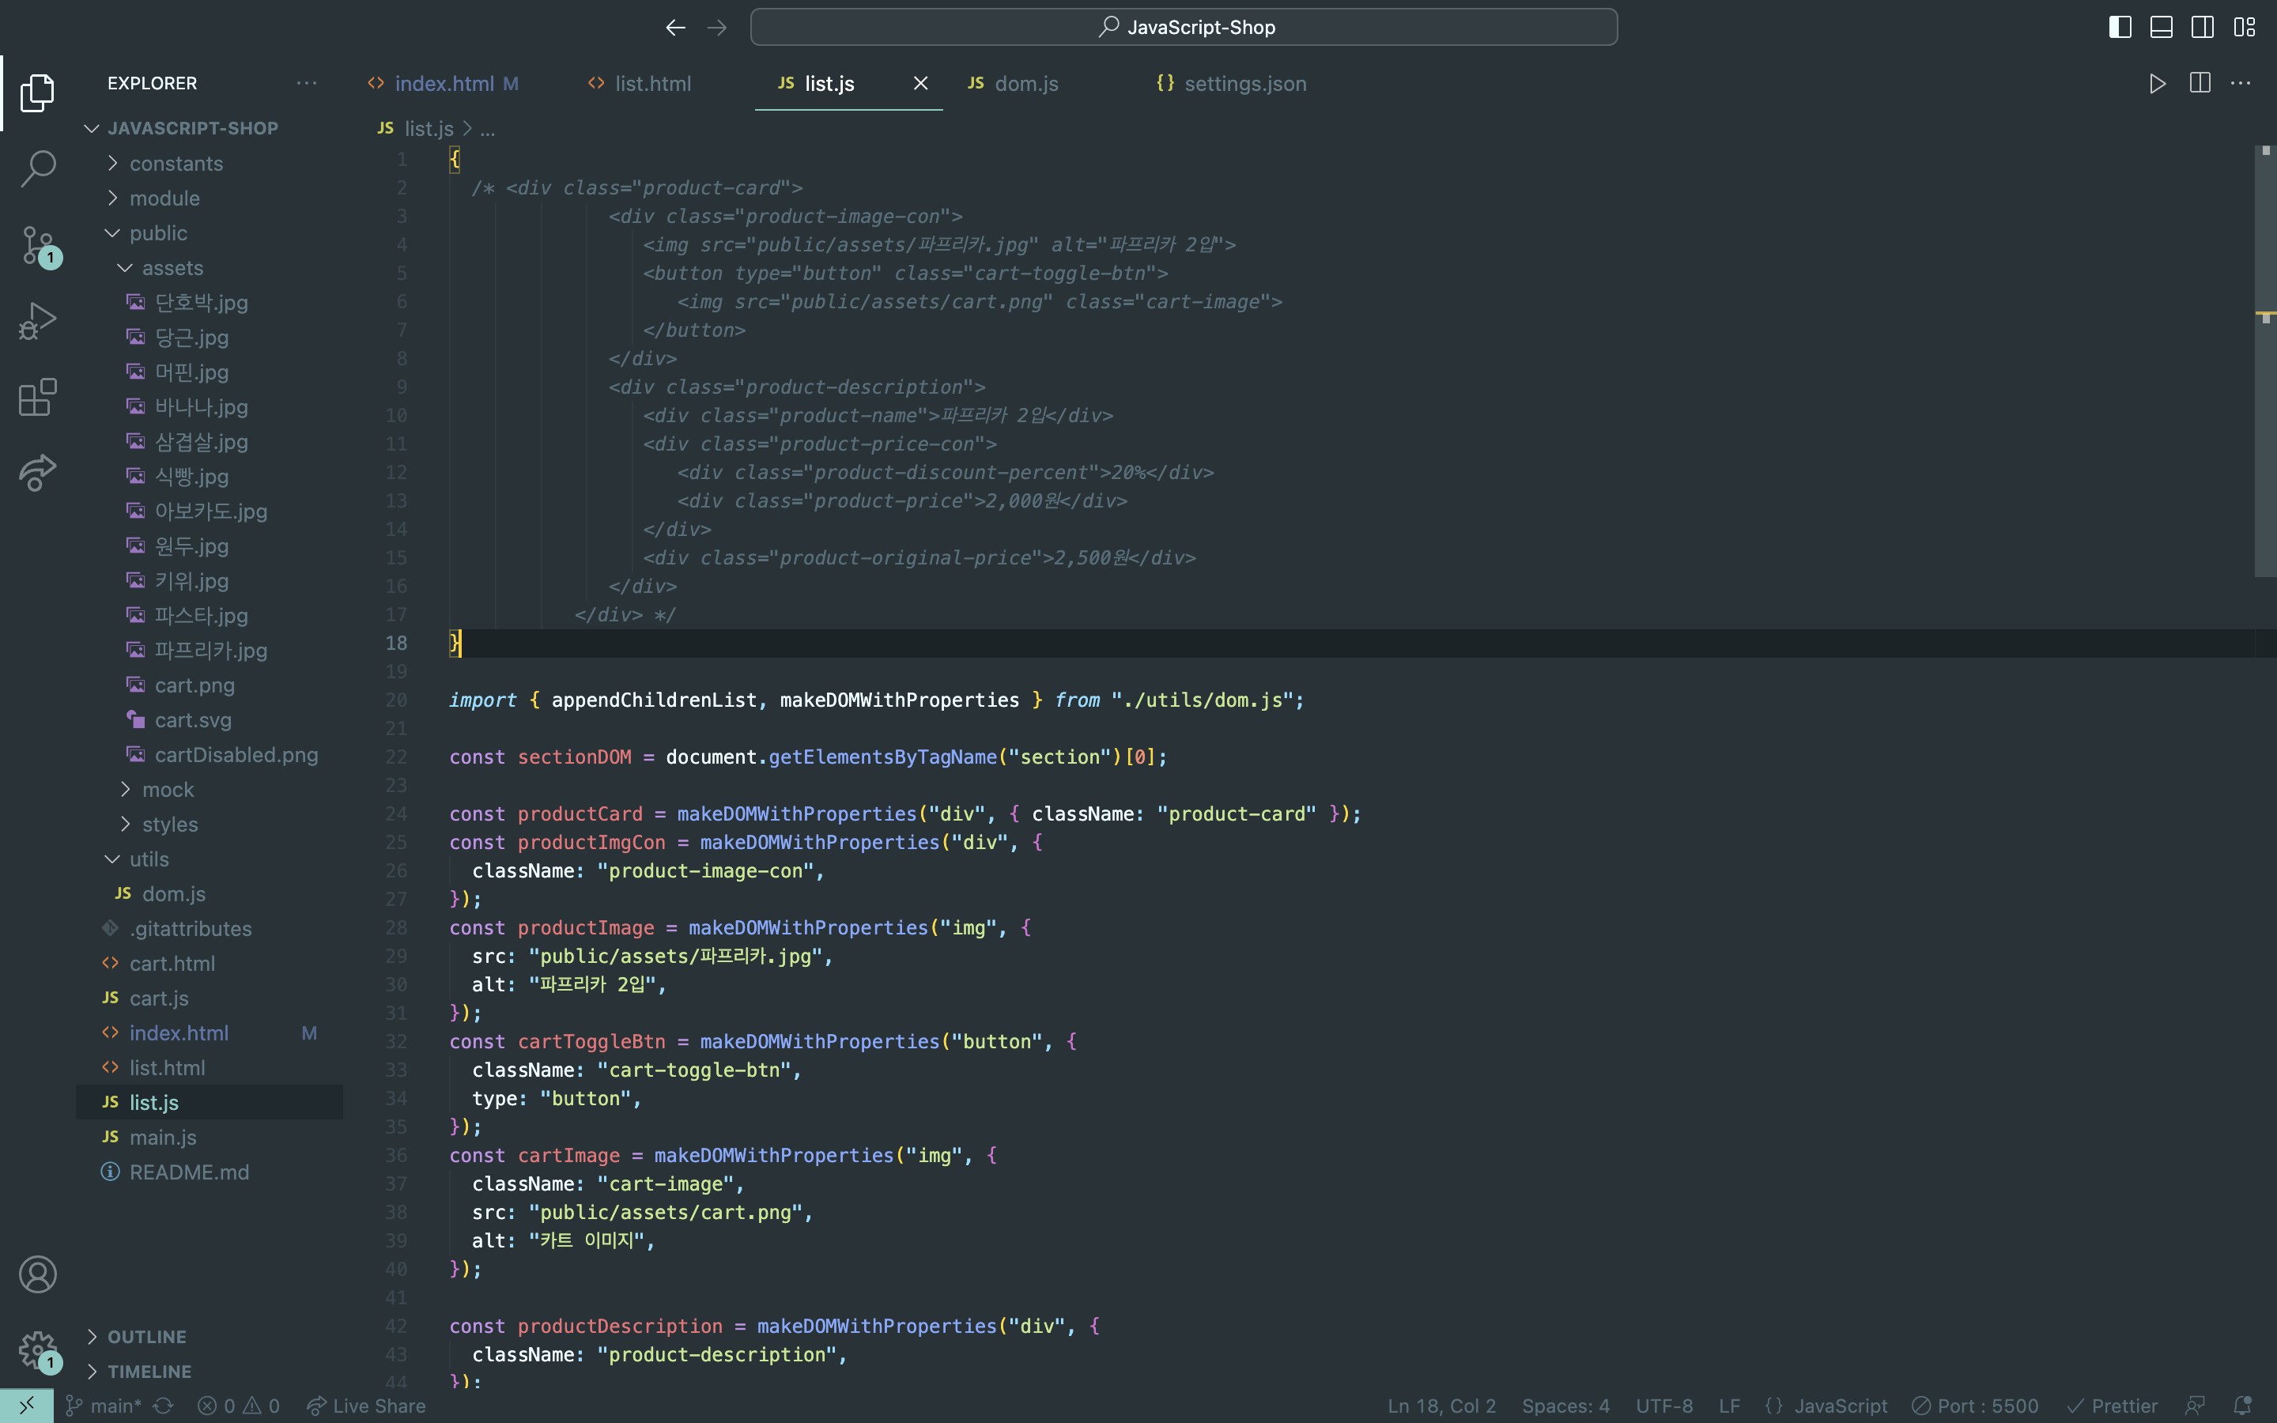Collapse the assets folder
This screenshot has width=2277, height=1423.
(172, 268)
